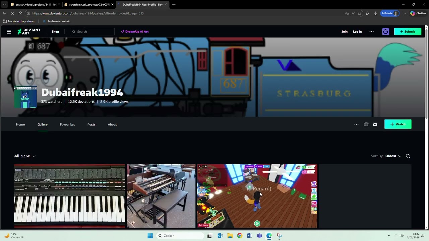
Task: Focus the DeviantArt search field
Action: tap(93, 32)
